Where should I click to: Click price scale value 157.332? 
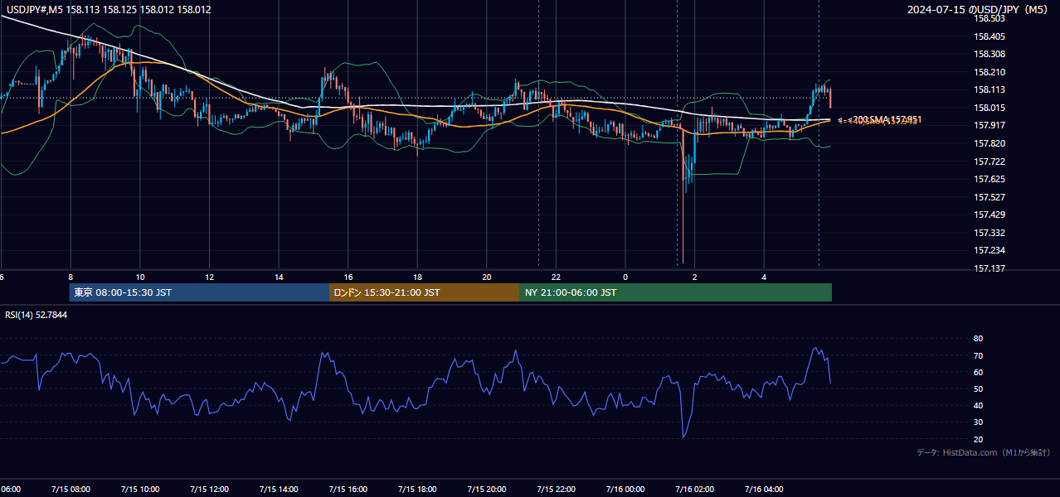point(990,233)
